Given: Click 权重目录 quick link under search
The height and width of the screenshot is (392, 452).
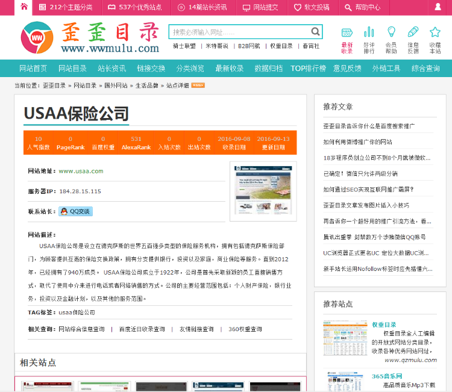Looking at the screenshot, I should [281, 46].
